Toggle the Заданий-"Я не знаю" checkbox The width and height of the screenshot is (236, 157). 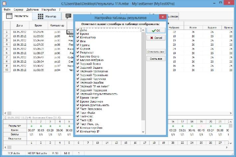pos(78,86)
